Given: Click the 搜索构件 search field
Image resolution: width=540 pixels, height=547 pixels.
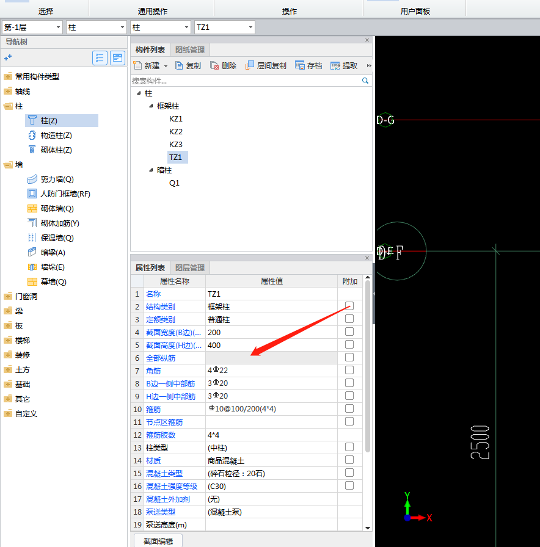Looking at the screenshot, I should [x=244, y=81].
